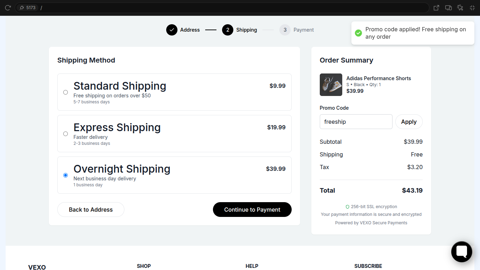Click the port 5173 plug badge

(x=27, y=7)
